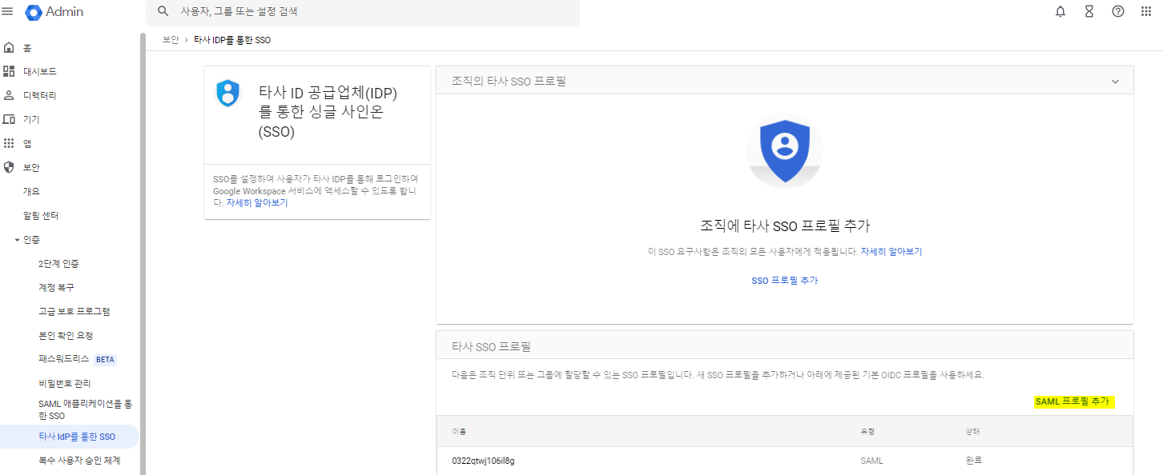Image resolution: width=1163 pixels, height=475 pixels.
Task: Click the 앱 grid icon in sidebar
Action: (x=9, y=143)
